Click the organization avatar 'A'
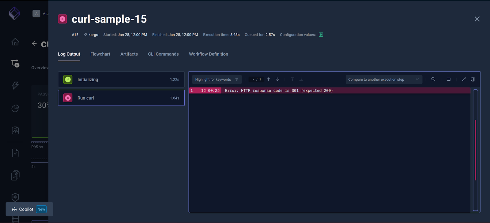Screen dimensions: 490x223 point(36,13)
